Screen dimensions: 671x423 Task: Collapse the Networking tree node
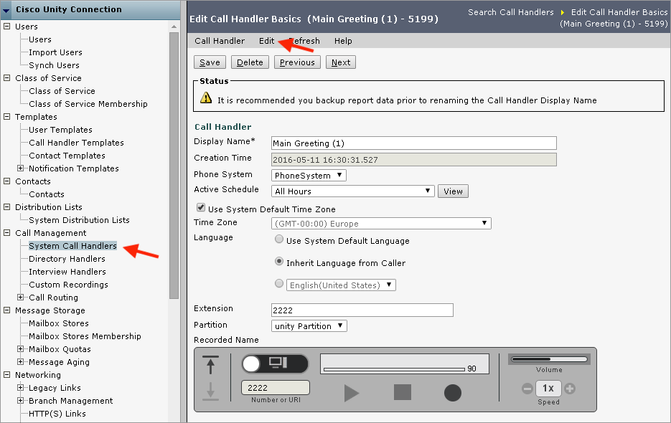coord(7,375)
